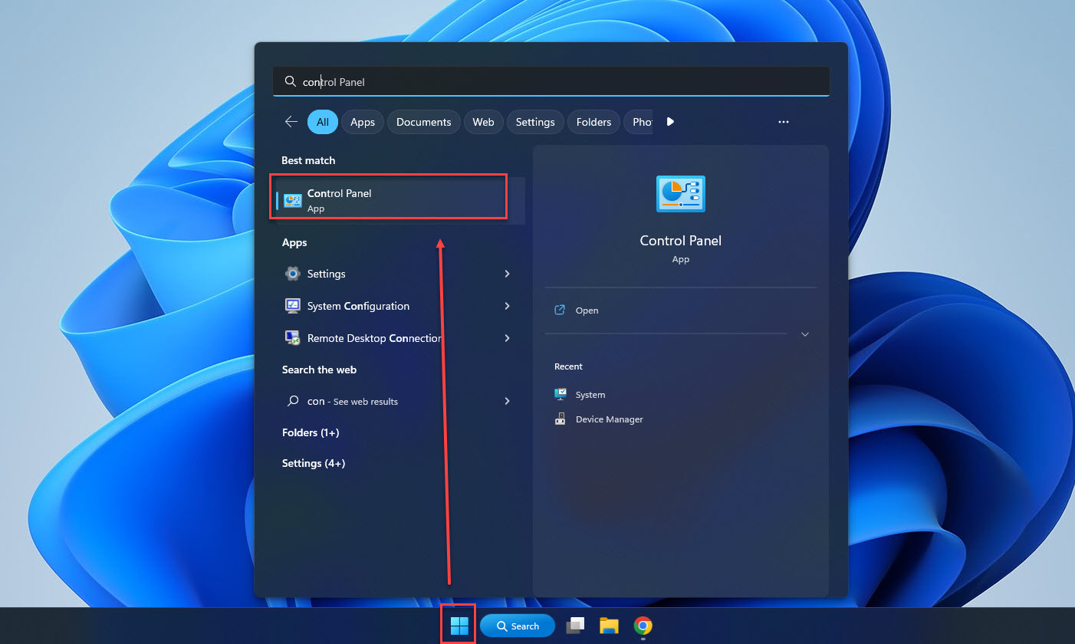Switch to the Web filter tab
Screen dimensions: 1075x644
point(483,122)
